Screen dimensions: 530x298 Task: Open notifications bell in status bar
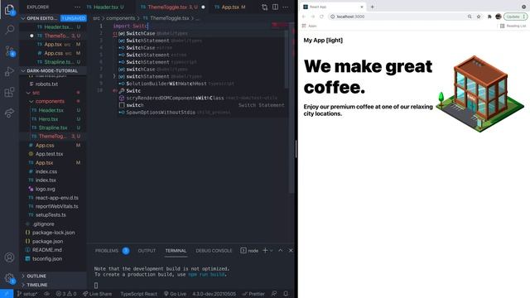(286, 294)
